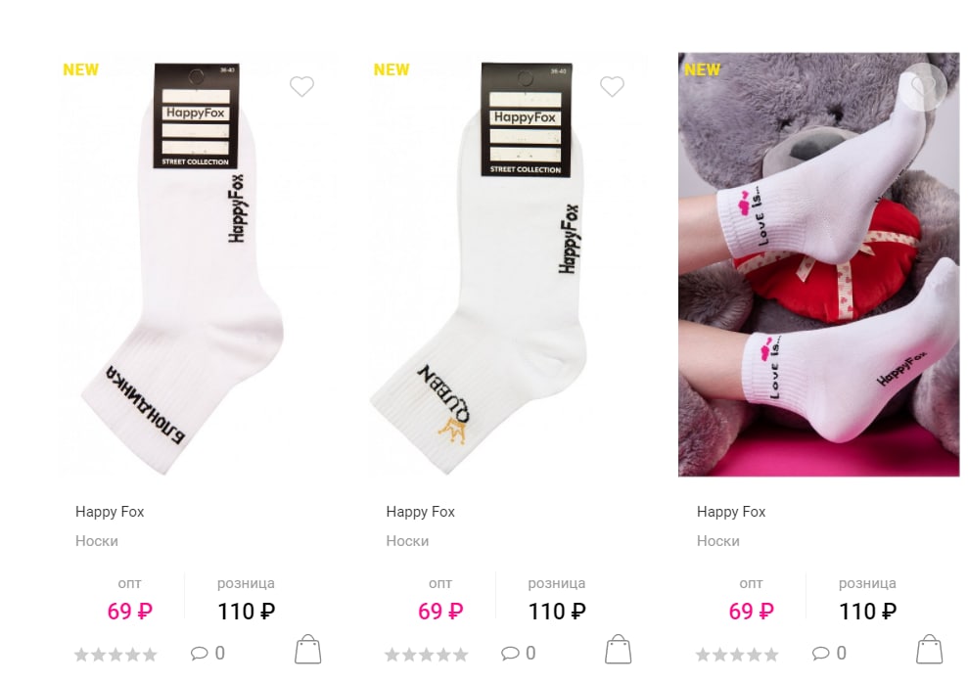Image resolution: width=968 pixels, height=683 pixels.
Task: Open the QUEEN socks product image
Action: click(x=509, y=264)
